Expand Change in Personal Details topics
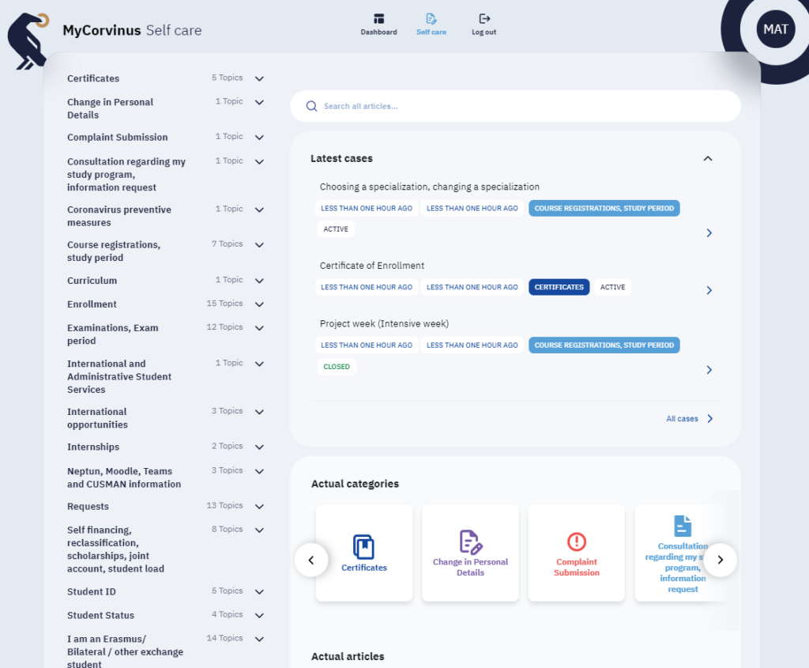Image resolution: width=809 pixels, height=668 pixels. 259,103
